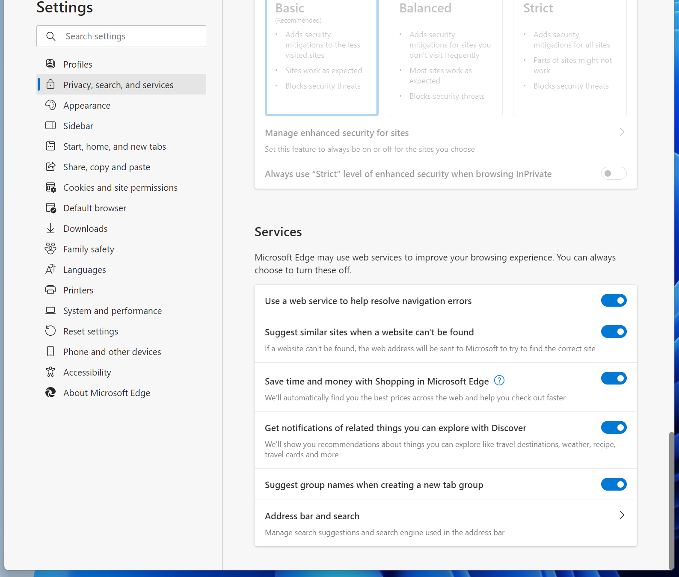Screen dimensions: 679x577
Task: Click the magnifier icon in search box
Action: (51, 36)
